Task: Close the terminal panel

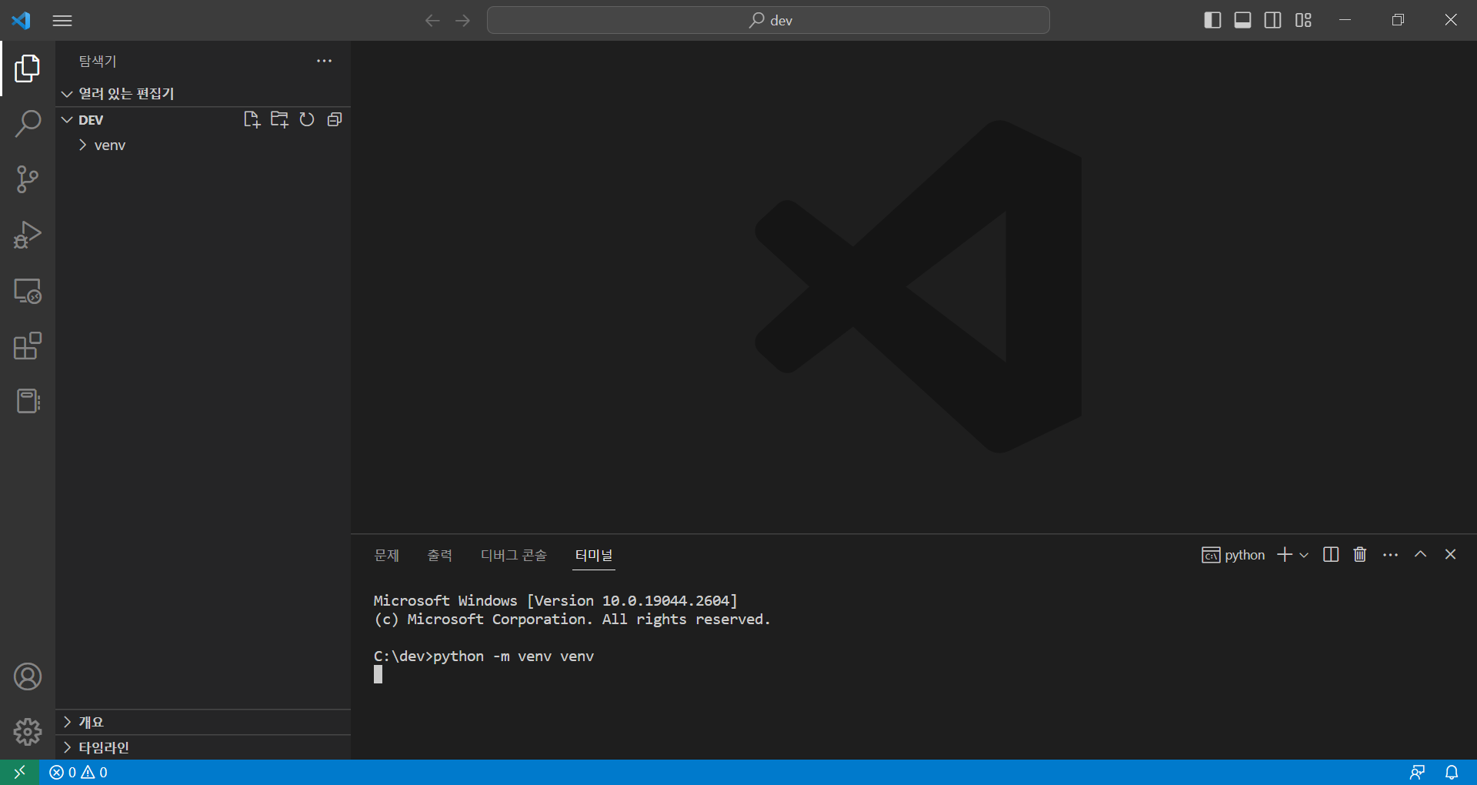Action: click(1450, 555)
